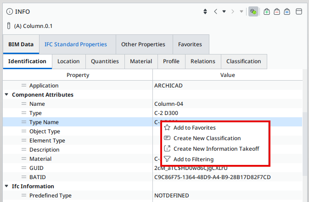Click the column icon beside (A) Column.0.1
Image resolution: width=309 pixels, height=202 pixels.
pos(9,26)
